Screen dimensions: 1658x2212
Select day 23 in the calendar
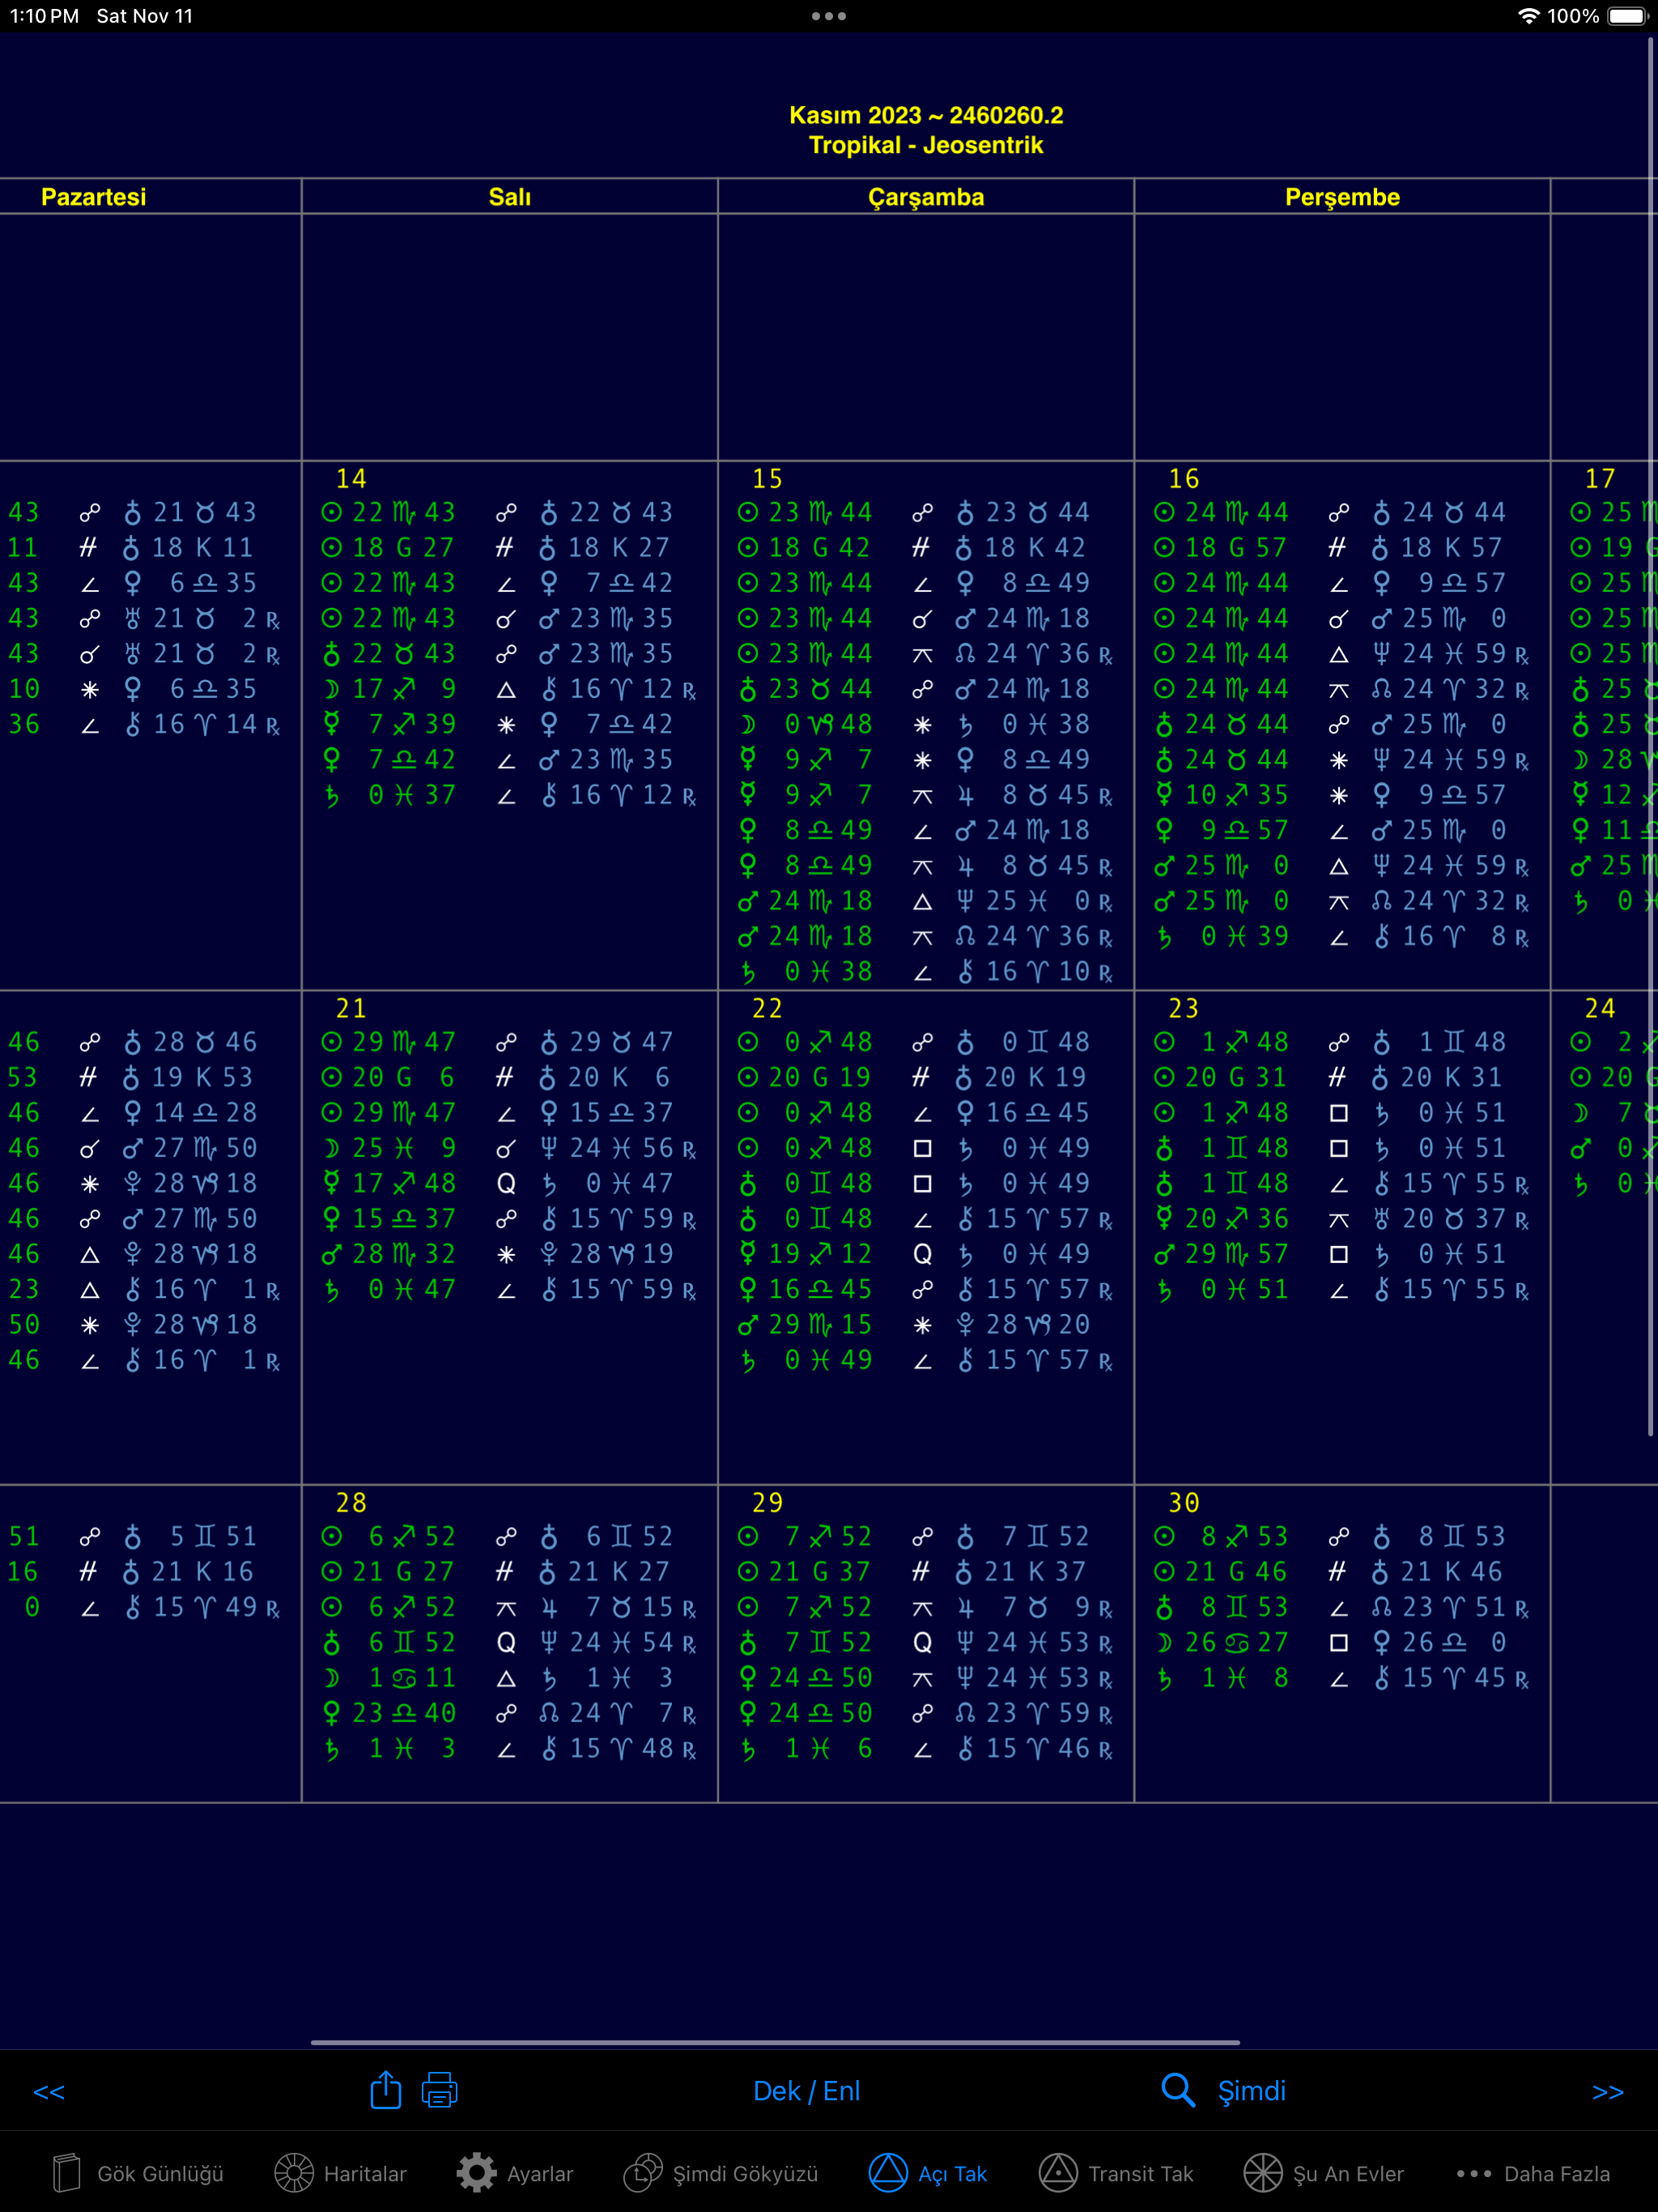(x=1184, y=1008)
